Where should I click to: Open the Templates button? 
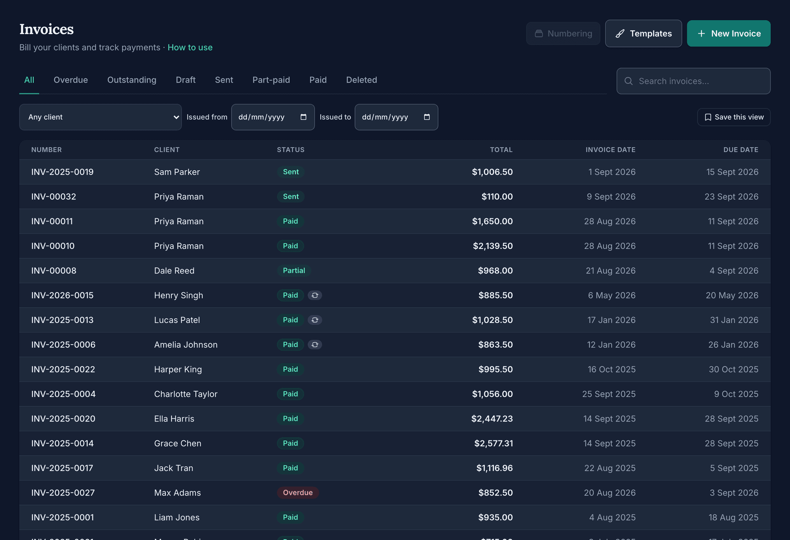point(644,34)
